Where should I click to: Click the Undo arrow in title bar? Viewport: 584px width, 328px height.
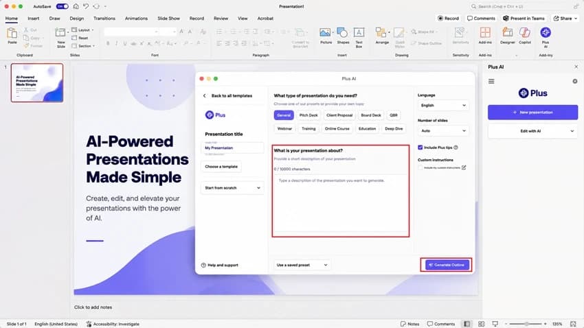[86, 6]
